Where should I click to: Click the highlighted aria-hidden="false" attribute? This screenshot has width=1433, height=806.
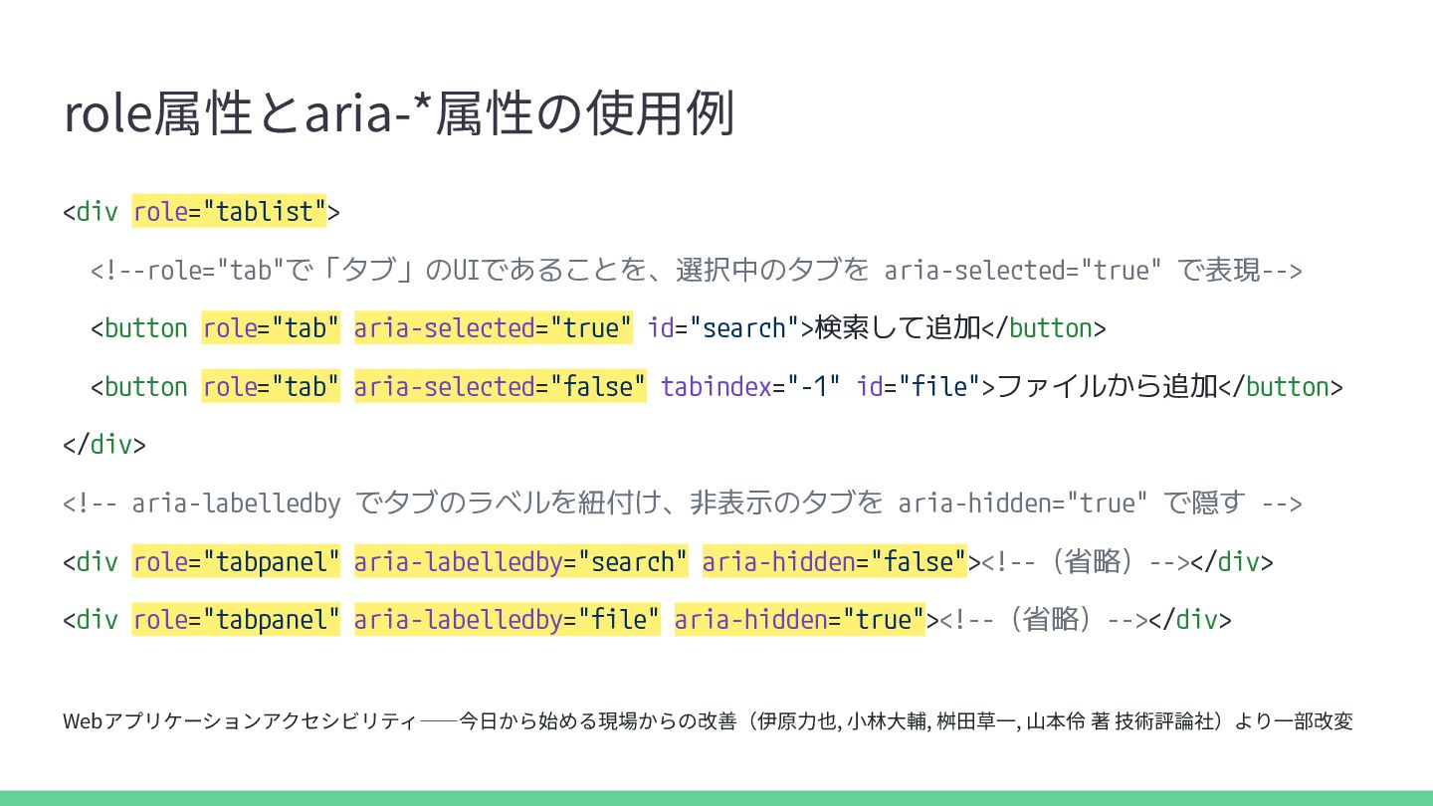(x=834, y=562)
